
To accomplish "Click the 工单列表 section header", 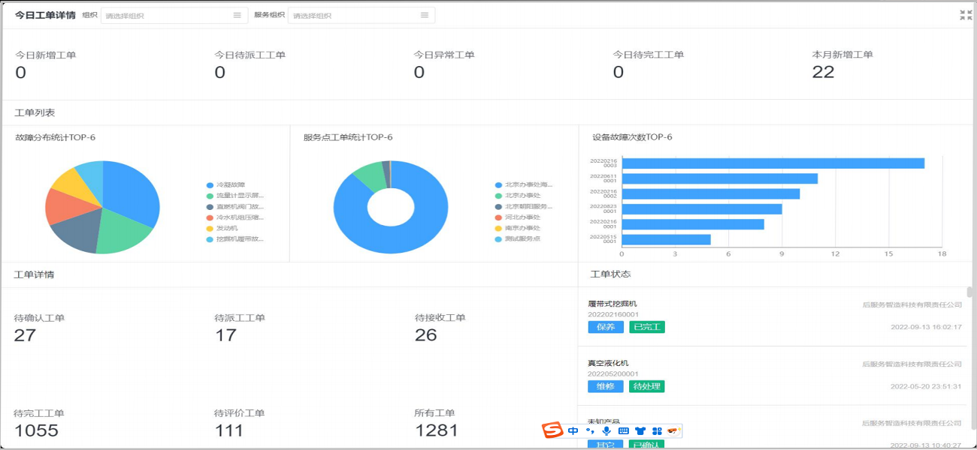I will (x=35, y=112).
